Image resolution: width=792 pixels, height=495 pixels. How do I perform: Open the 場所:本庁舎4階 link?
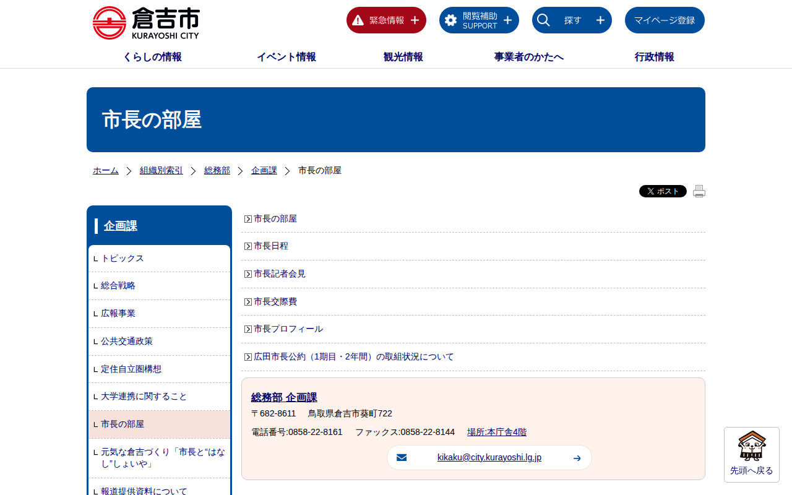[x=497, y=432]
